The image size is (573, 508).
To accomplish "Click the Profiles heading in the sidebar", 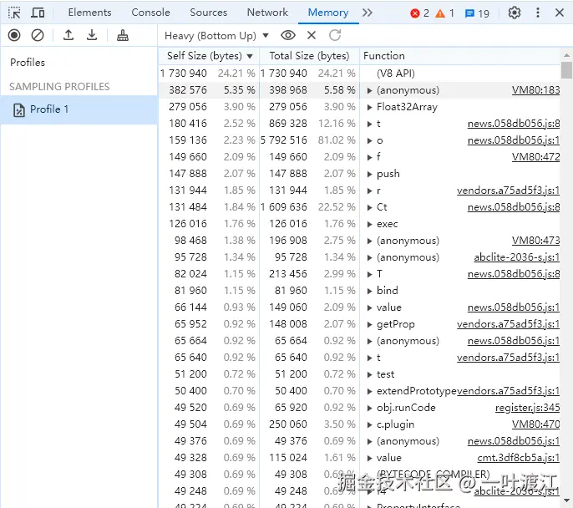I will (28, 63).
